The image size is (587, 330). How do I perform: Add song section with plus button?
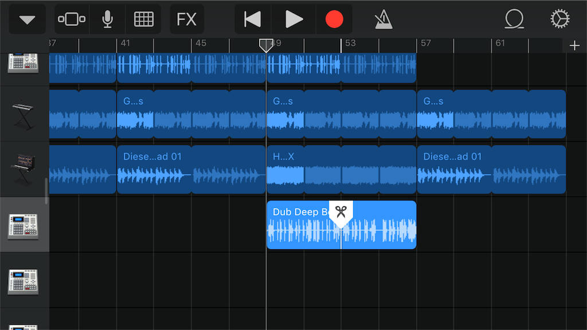[x=574, y=46]
